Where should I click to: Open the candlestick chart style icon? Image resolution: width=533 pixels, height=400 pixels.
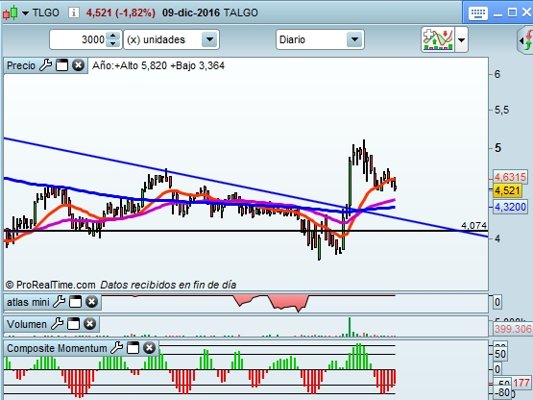click(11, 12)
